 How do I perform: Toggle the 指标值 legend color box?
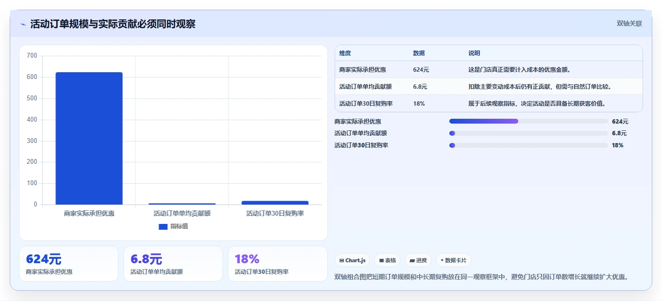click(163, 226)
